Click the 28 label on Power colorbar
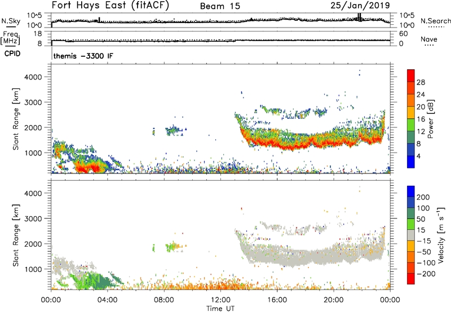Viewport: 451px width, 312px height. [x=421, y=82]
